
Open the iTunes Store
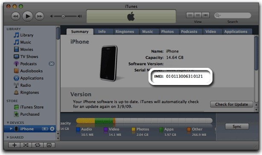pos(32,107)
